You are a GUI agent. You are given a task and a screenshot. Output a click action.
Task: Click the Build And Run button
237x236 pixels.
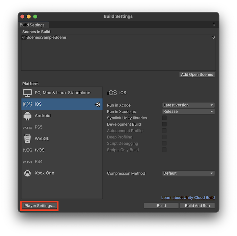[x=197, y=206]
